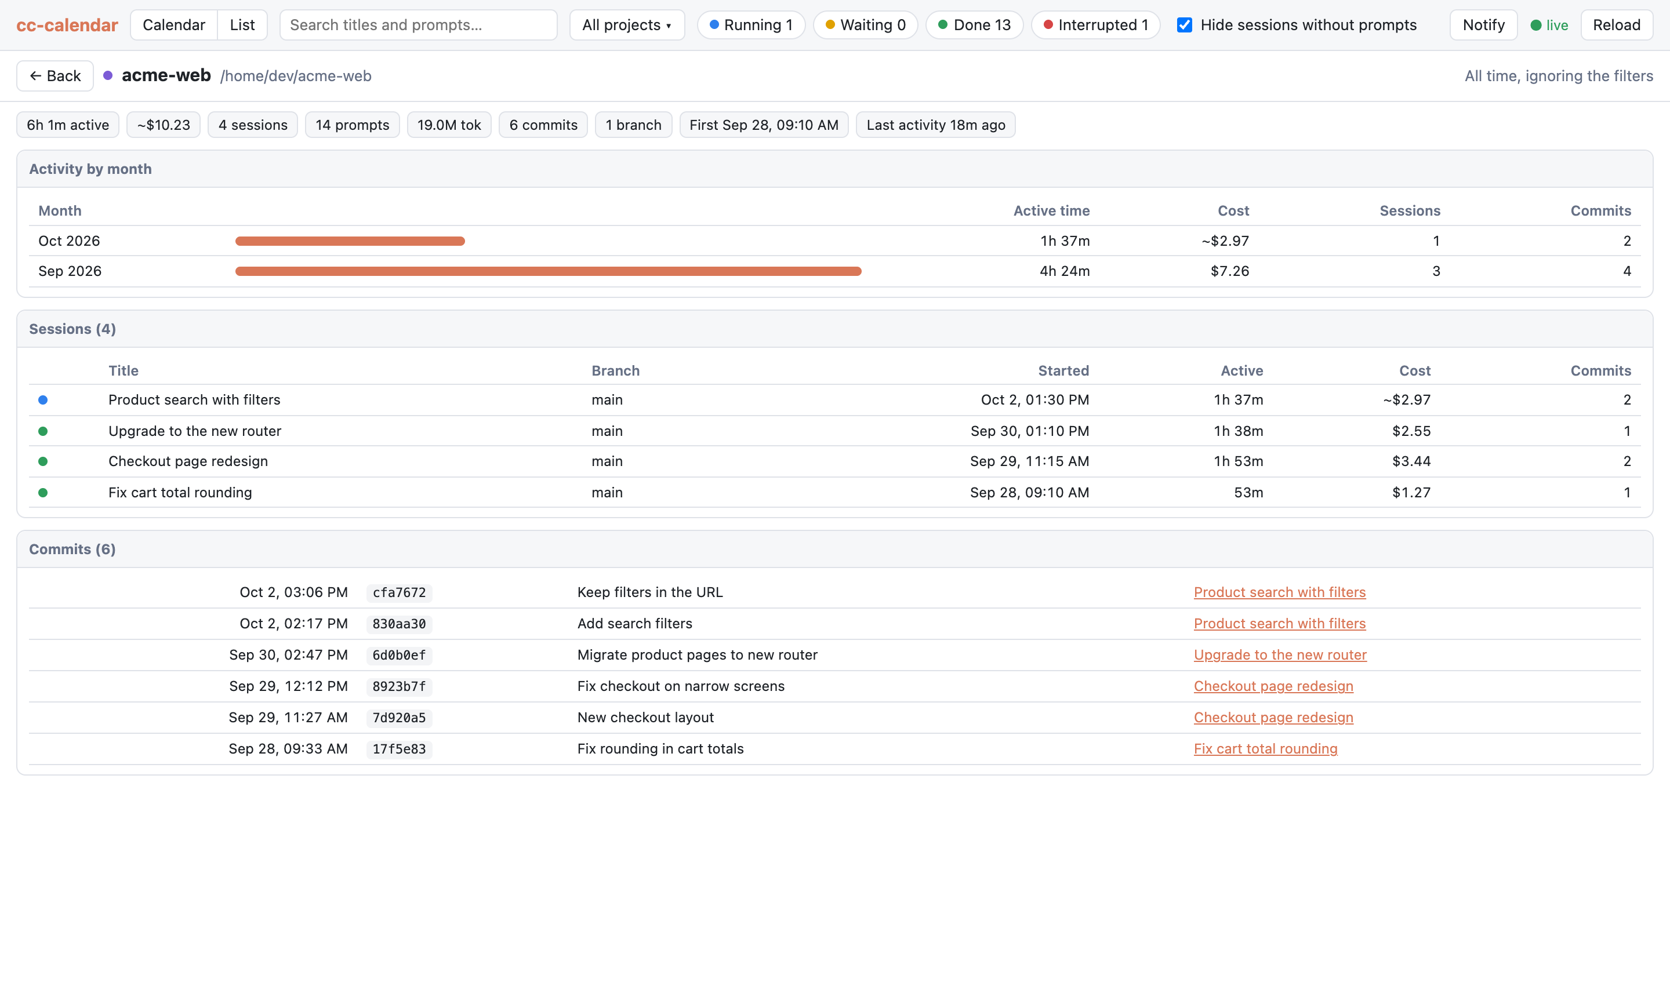The height and width of the screenshot is (997, 1670).
Task: Click green status dot for Checkout page redesign
Action: coord(43,461)
